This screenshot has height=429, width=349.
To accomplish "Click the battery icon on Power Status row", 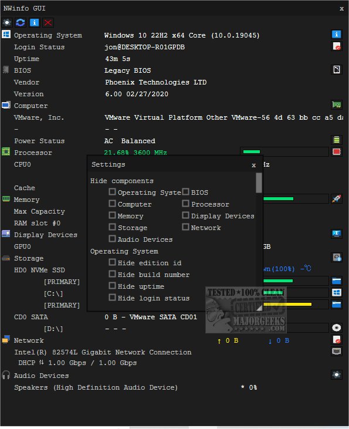I will 337,140.
